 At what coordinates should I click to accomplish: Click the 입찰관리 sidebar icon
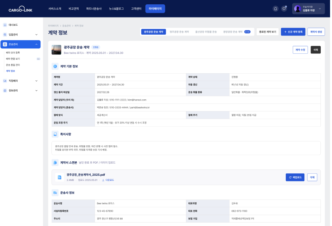pyautogui.click(x=5, y=35)
